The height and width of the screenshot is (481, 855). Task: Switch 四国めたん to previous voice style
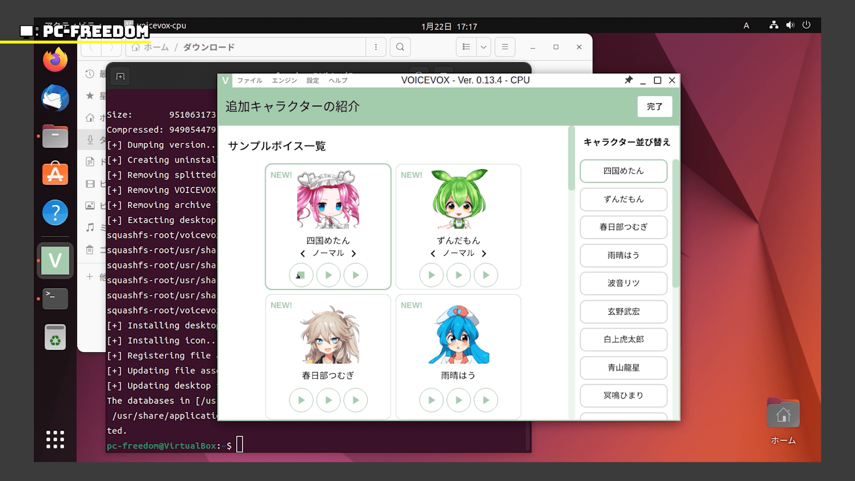coord(303,253)
